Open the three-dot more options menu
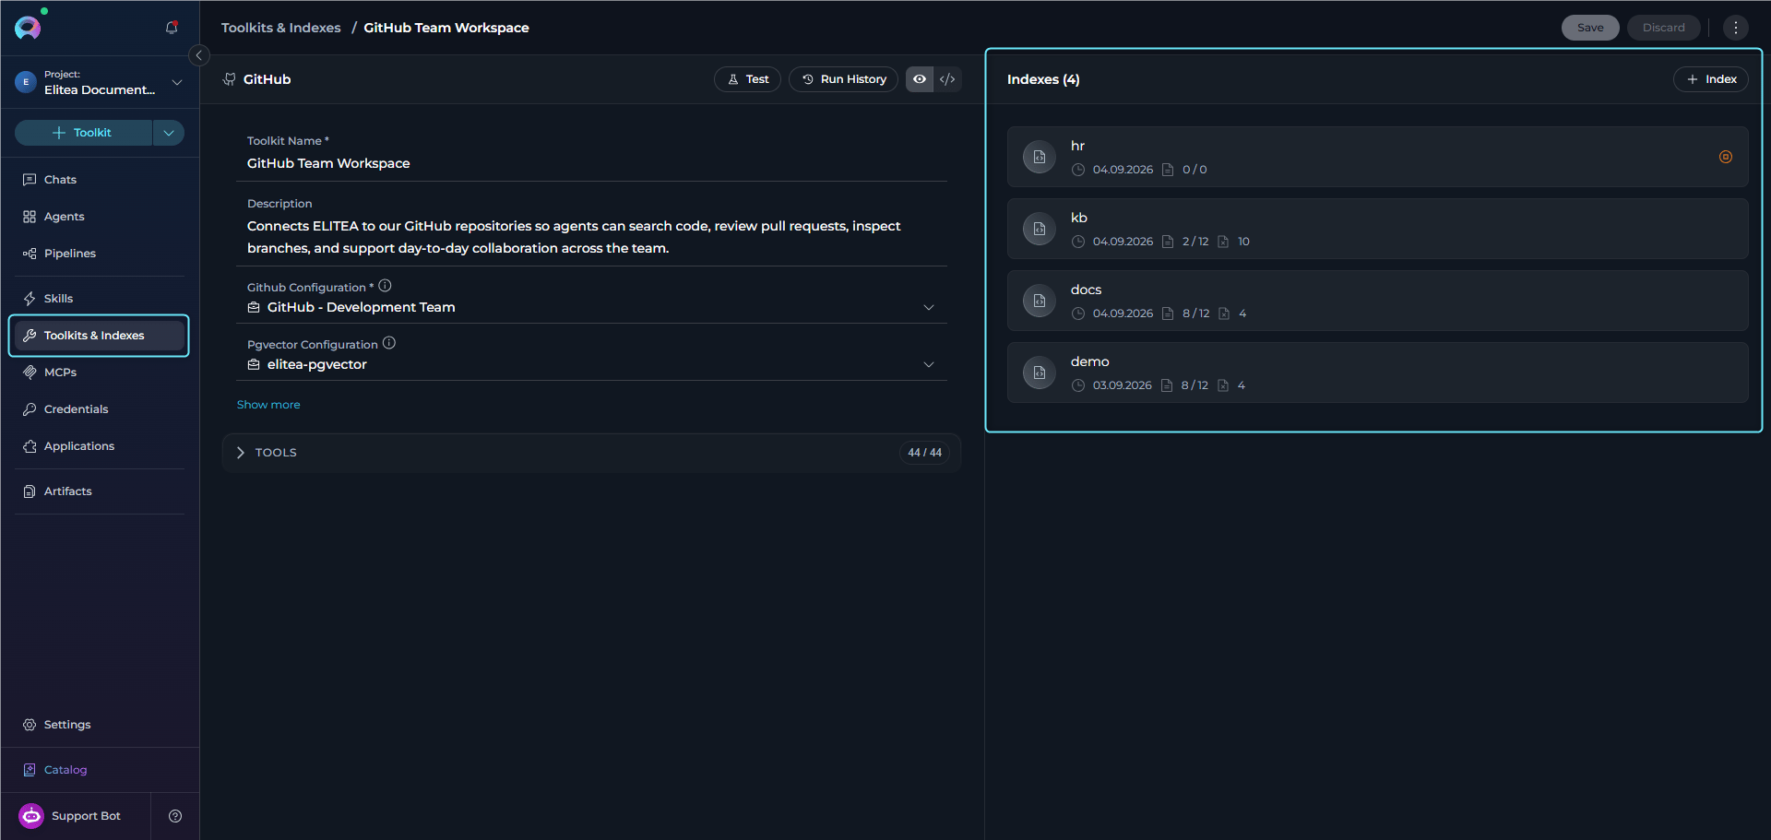The width and height of the screenshot is (1771, 840). click(x=1735, y=28)
